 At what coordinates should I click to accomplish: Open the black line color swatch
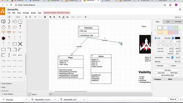coord(177,38)
